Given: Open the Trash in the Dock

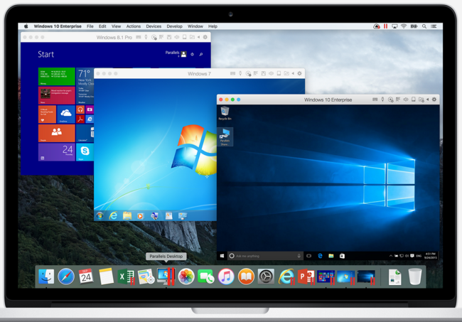Looking at the screenshot, I should (415, 277).
